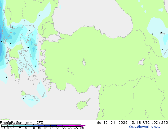Viewport: 168px width, 129px height.
Task: Click the 15–20 mm legend color swatch
Action: (41, 126)
